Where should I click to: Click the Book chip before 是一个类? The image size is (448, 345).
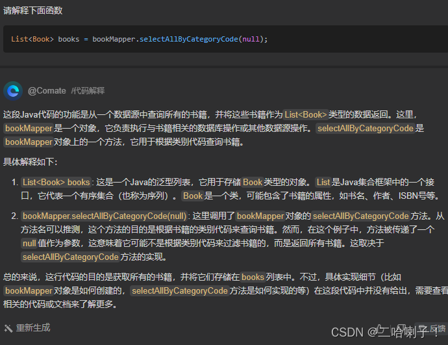pos(193,196)
